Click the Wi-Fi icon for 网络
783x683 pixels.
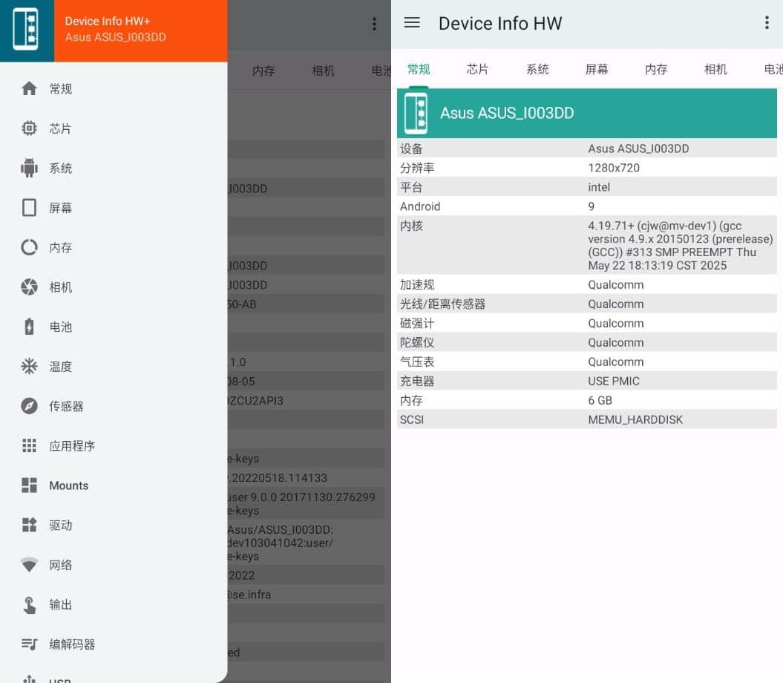[x=29, y=565]
